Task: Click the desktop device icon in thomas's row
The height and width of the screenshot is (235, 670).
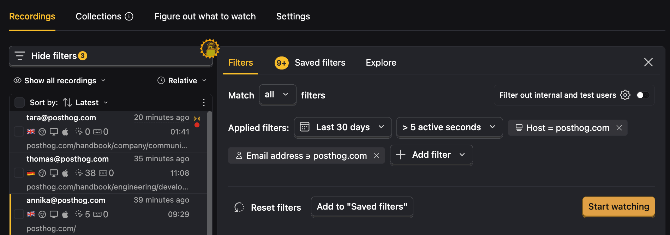Action: [x=54, y=173]
